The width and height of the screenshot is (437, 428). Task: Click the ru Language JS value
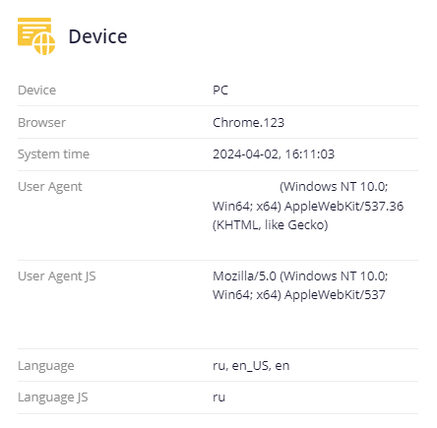click(x=218, y=397)
